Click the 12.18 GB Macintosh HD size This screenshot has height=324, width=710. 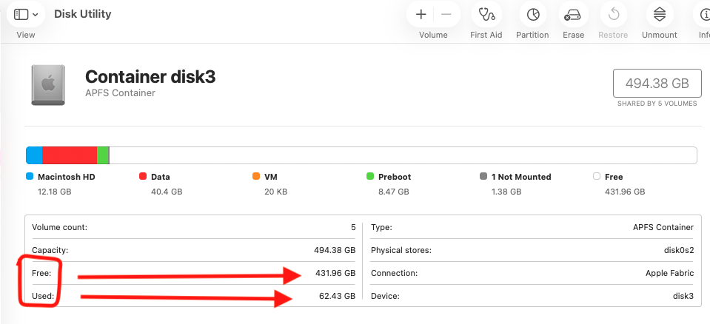(54, 192)
